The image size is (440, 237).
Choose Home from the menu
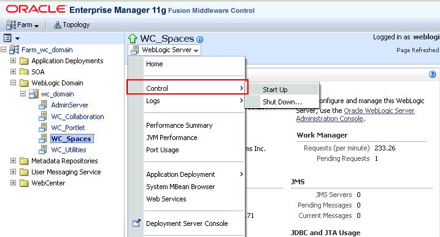[x=187, y=64]
